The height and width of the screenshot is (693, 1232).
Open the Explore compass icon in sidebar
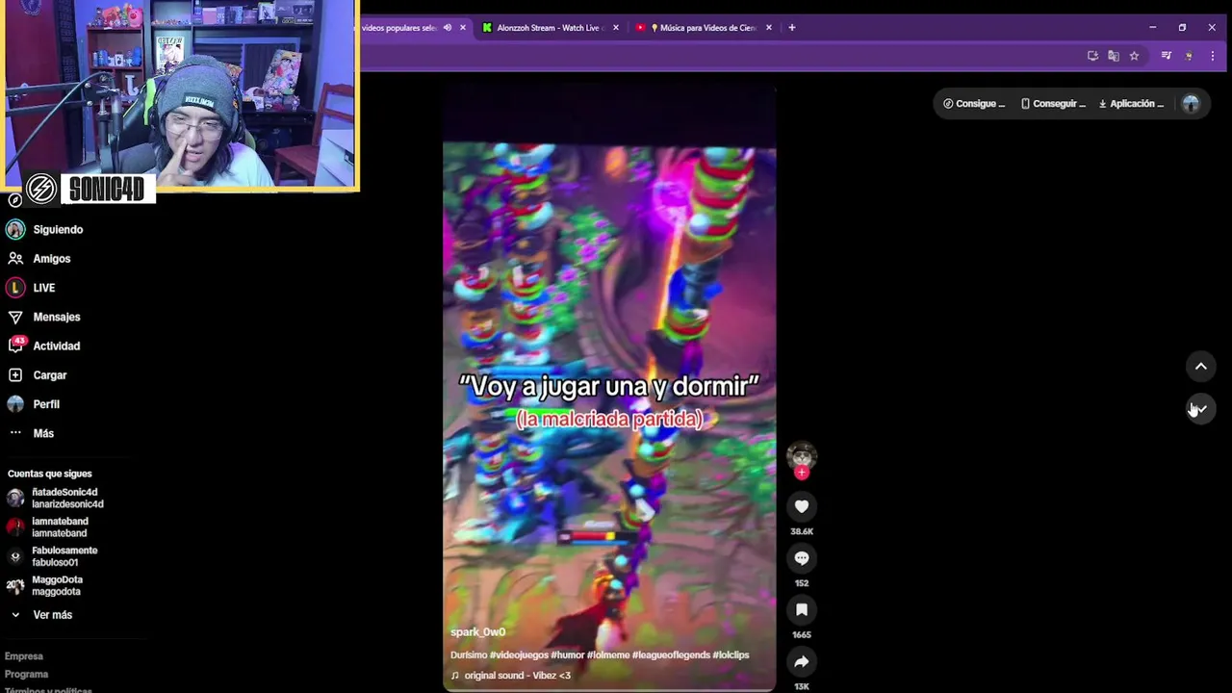point(14,200)
